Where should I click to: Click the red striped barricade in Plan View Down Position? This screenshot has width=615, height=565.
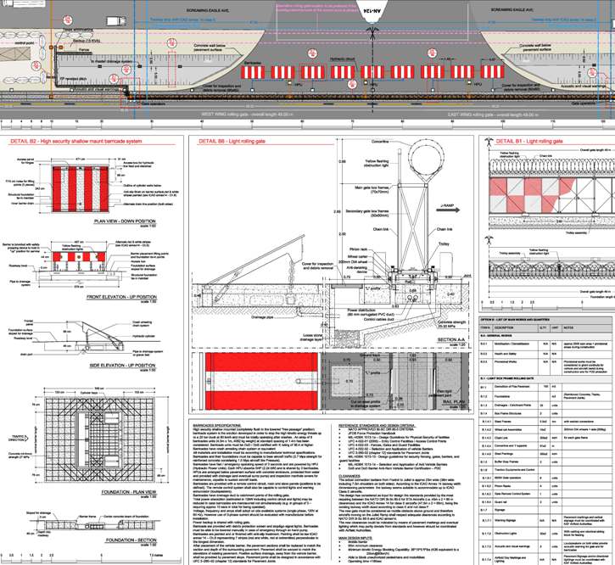[81, 189]
